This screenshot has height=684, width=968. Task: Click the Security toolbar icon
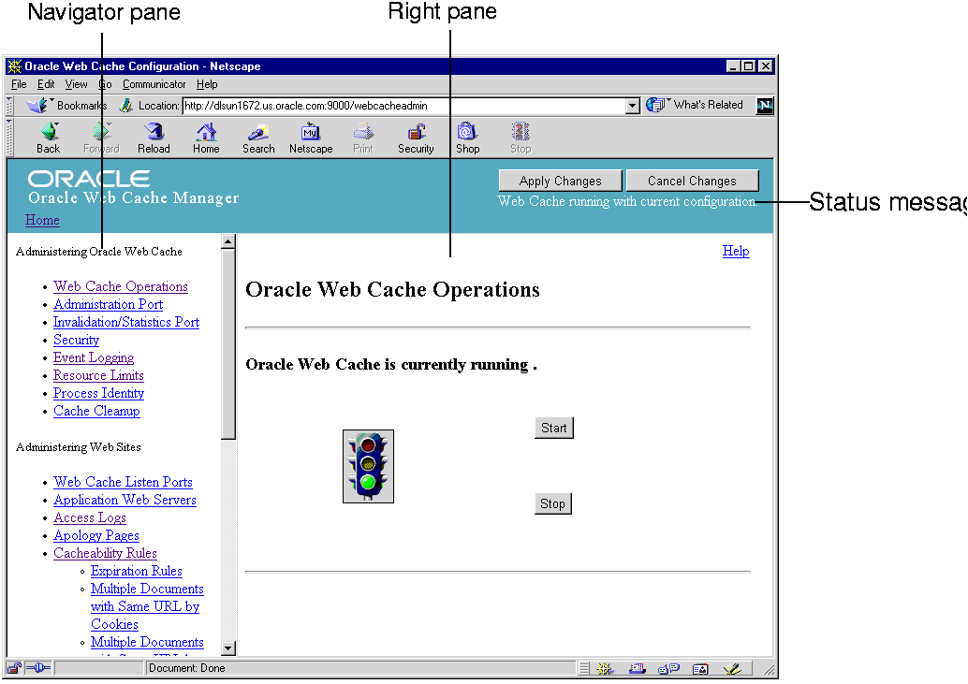(416, 131)
